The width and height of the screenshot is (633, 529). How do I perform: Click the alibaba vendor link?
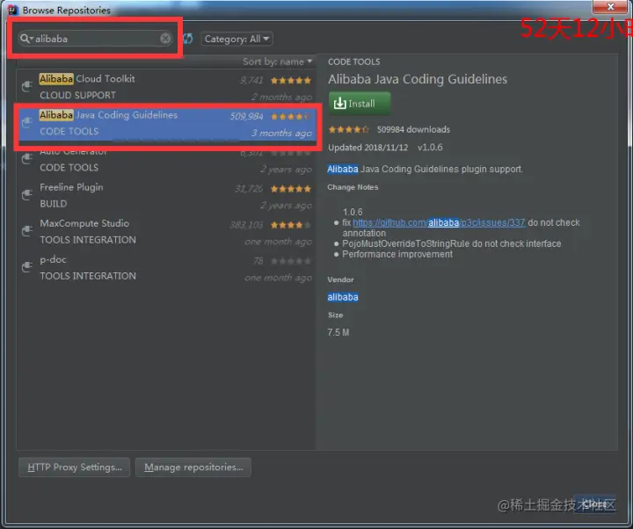coord(343,297)
